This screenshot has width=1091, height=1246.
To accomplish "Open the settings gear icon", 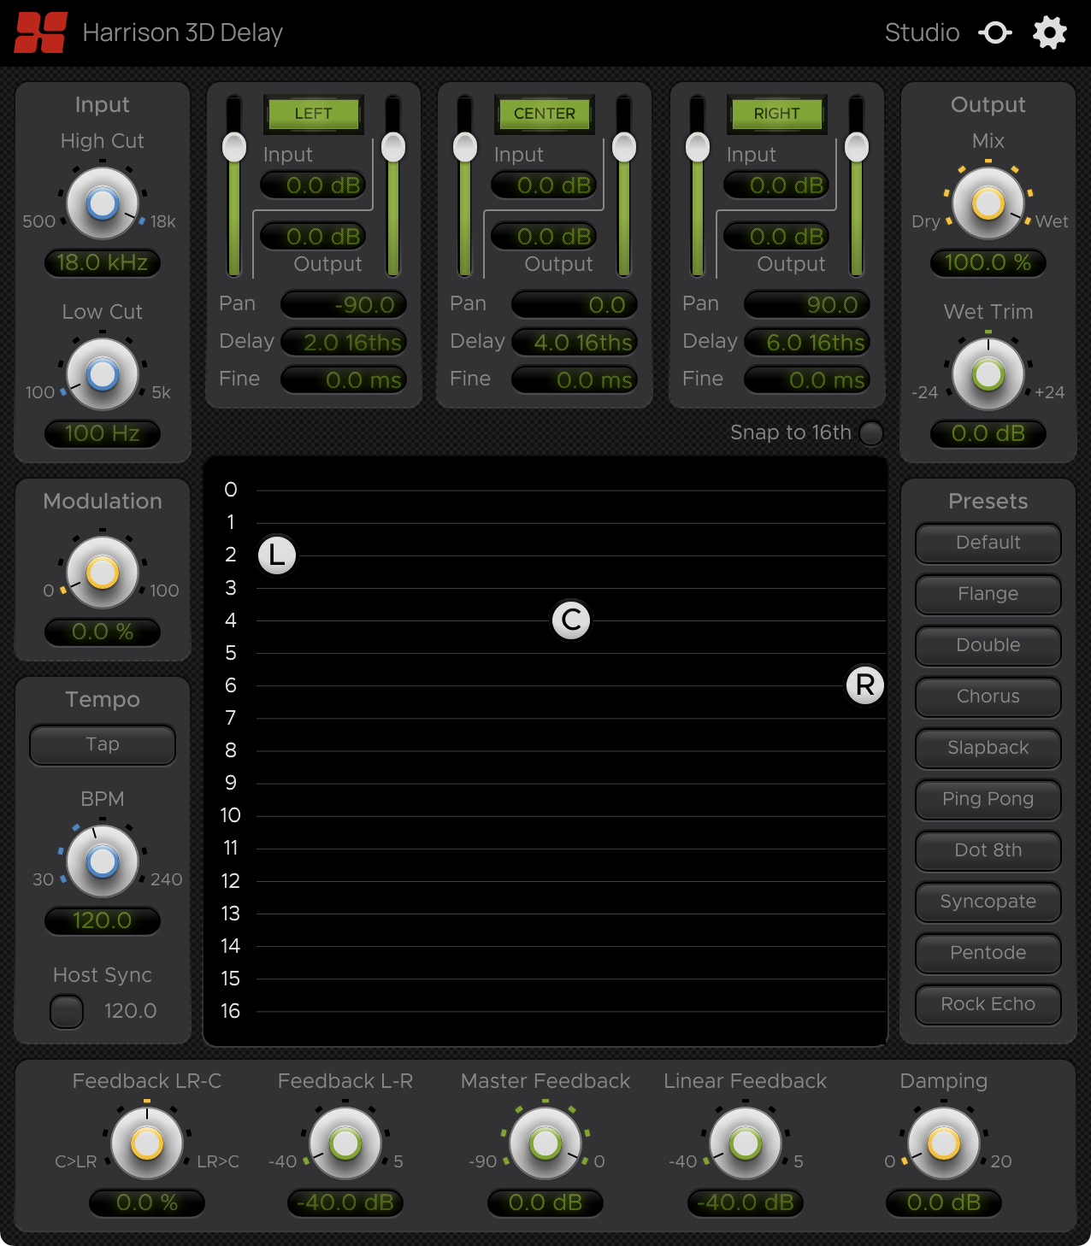I will (1049, 32).
